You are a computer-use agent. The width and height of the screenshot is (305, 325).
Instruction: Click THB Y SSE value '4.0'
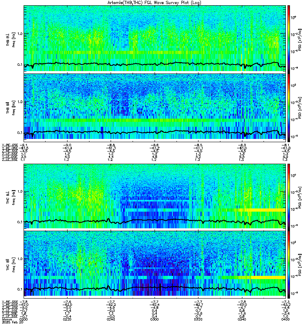(x=67, y=157)
